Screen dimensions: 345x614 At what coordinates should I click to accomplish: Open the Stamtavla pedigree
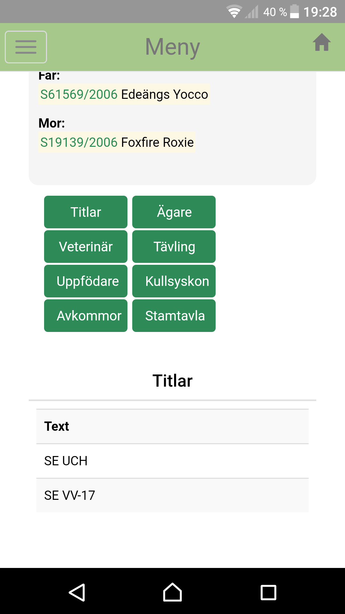[174, 316]
